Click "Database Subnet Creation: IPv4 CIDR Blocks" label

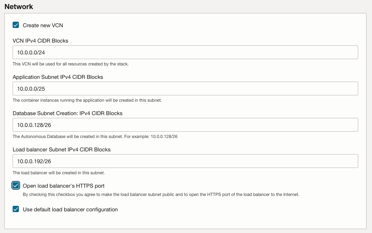pos(68,113)
